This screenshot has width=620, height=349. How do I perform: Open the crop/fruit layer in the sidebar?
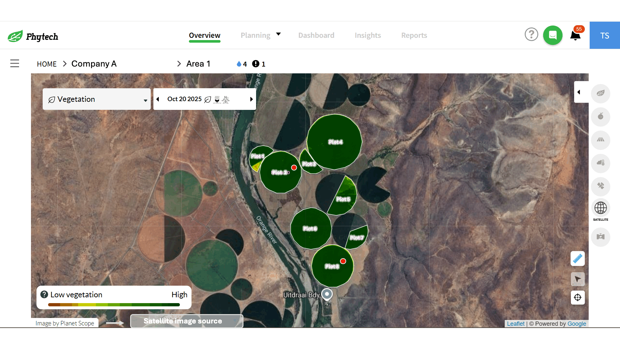[601, 117]
